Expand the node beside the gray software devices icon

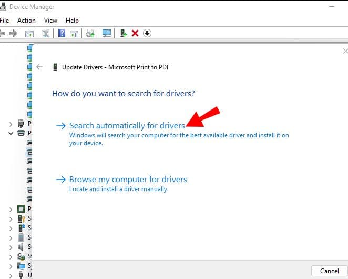(11, 238)
